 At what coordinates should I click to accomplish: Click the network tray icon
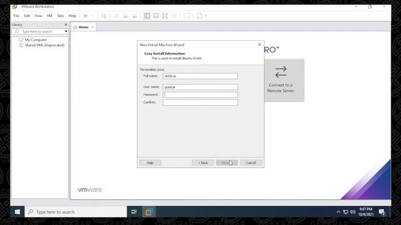pyautogui.click(x=346, y=212)
